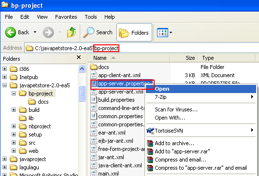
Task: Click the docs folder icon in file list
Action: pos(94,67)
